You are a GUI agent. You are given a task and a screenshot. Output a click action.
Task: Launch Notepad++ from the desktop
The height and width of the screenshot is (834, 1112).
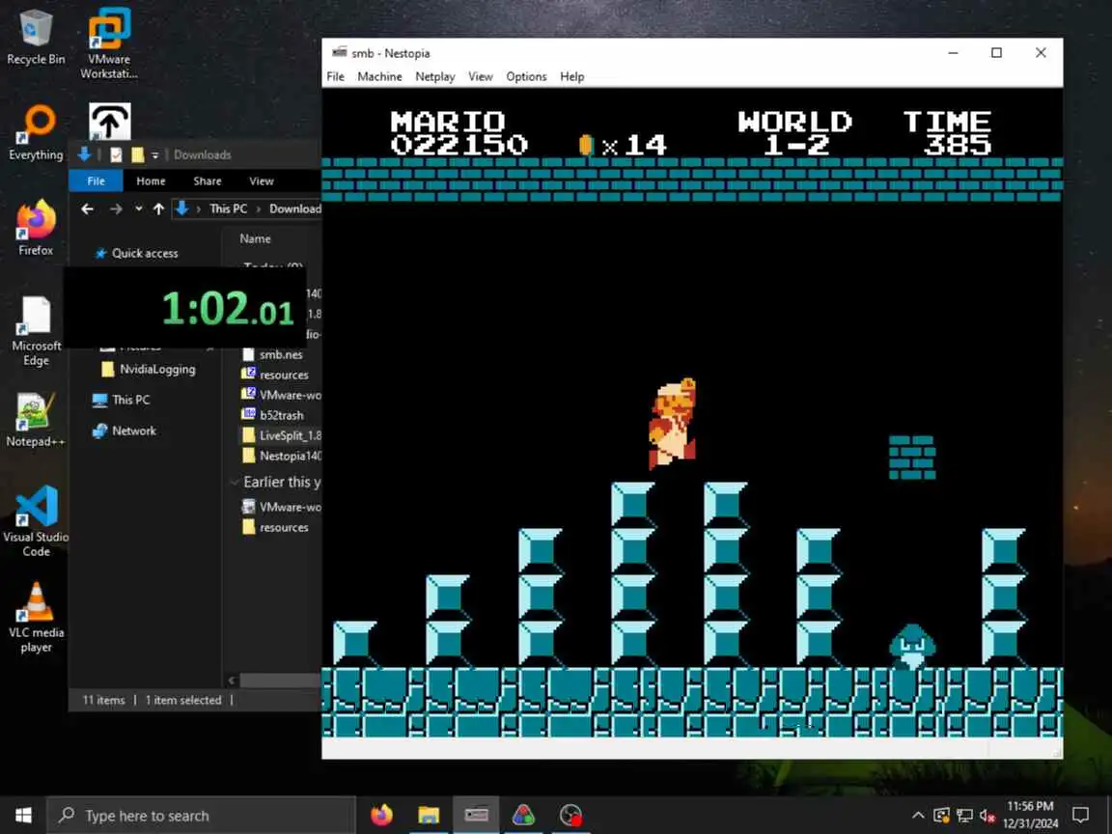coord(36,420)
